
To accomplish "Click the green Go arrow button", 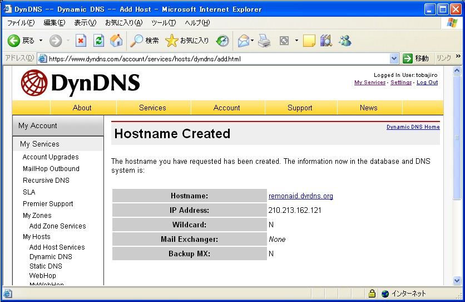I will point(408,59).
